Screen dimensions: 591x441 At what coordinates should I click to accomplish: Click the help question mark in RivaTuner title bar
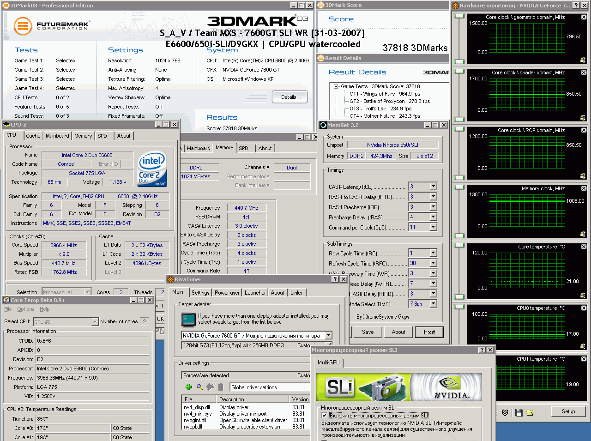[335, 279]
